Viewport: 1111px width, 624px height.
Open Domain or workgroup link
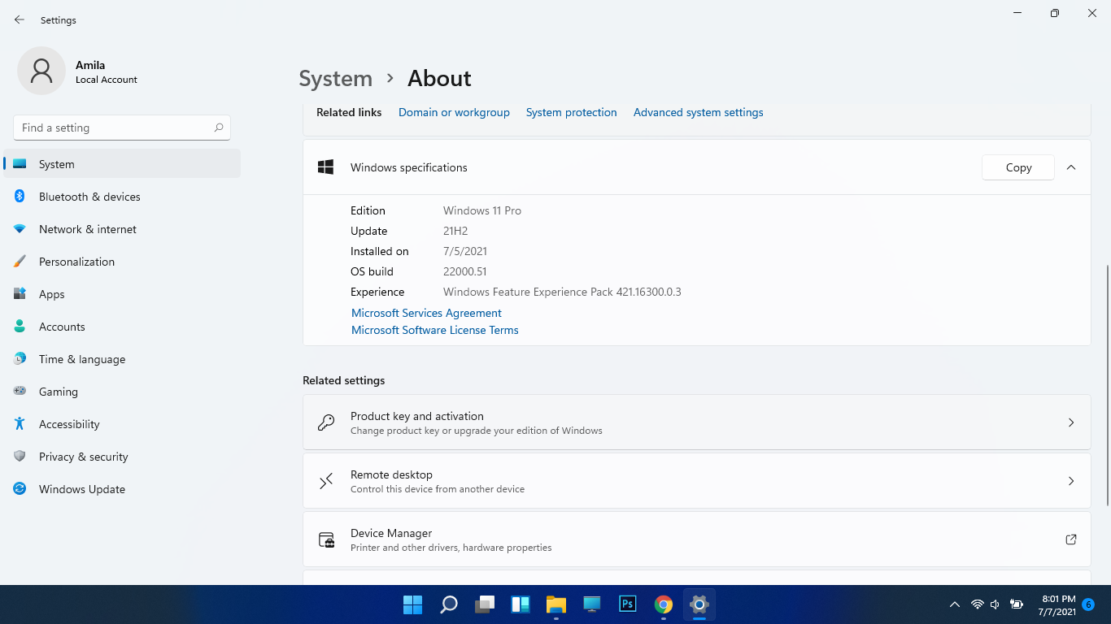click(x=454, y=112)
